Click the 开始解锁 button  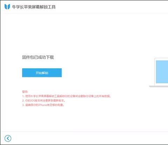42,73
